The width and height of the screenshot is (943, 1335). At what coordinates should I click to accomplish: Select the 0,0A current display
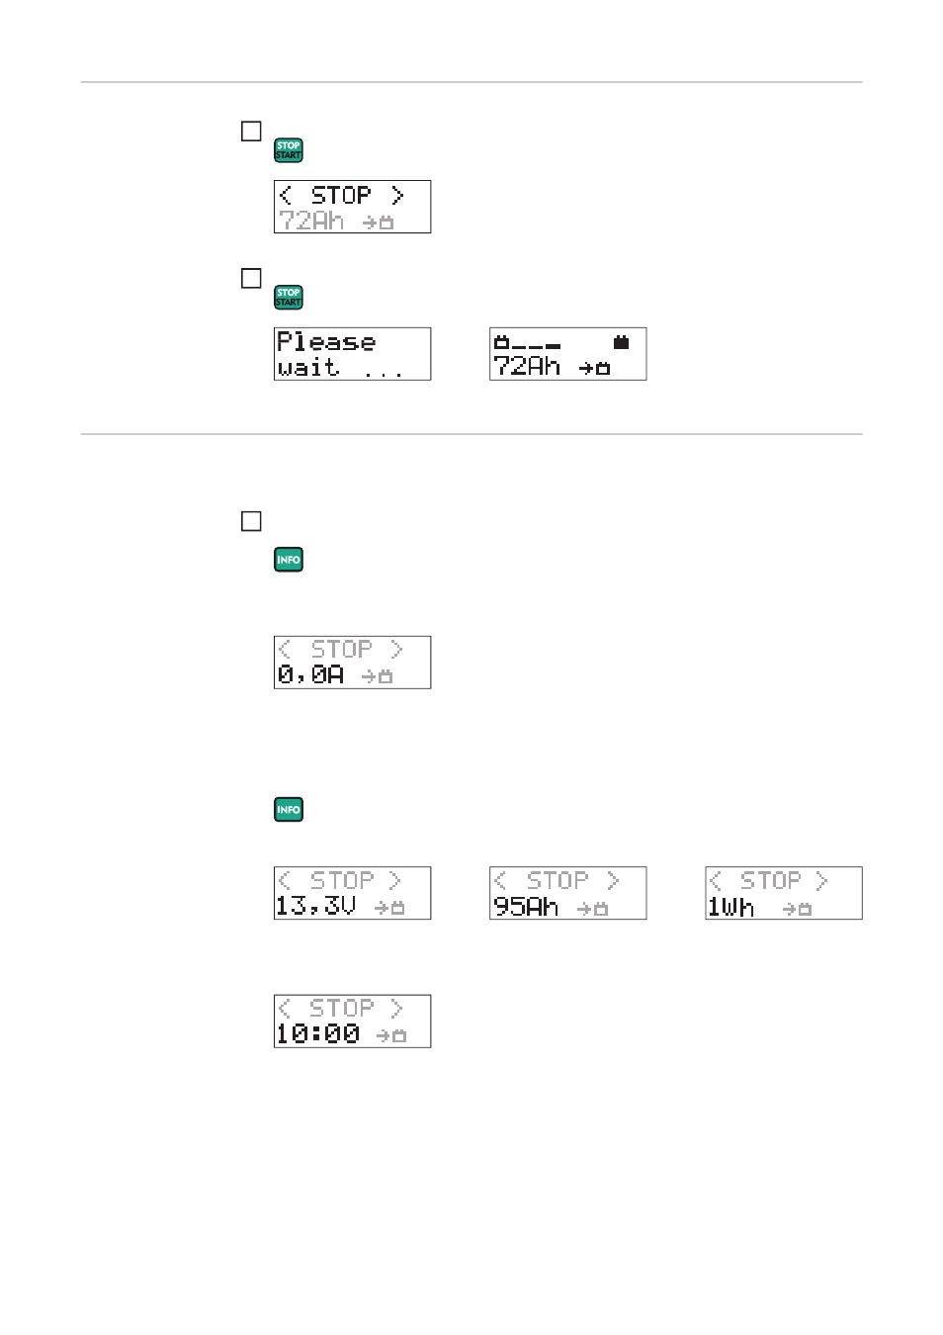click(352, 663)
